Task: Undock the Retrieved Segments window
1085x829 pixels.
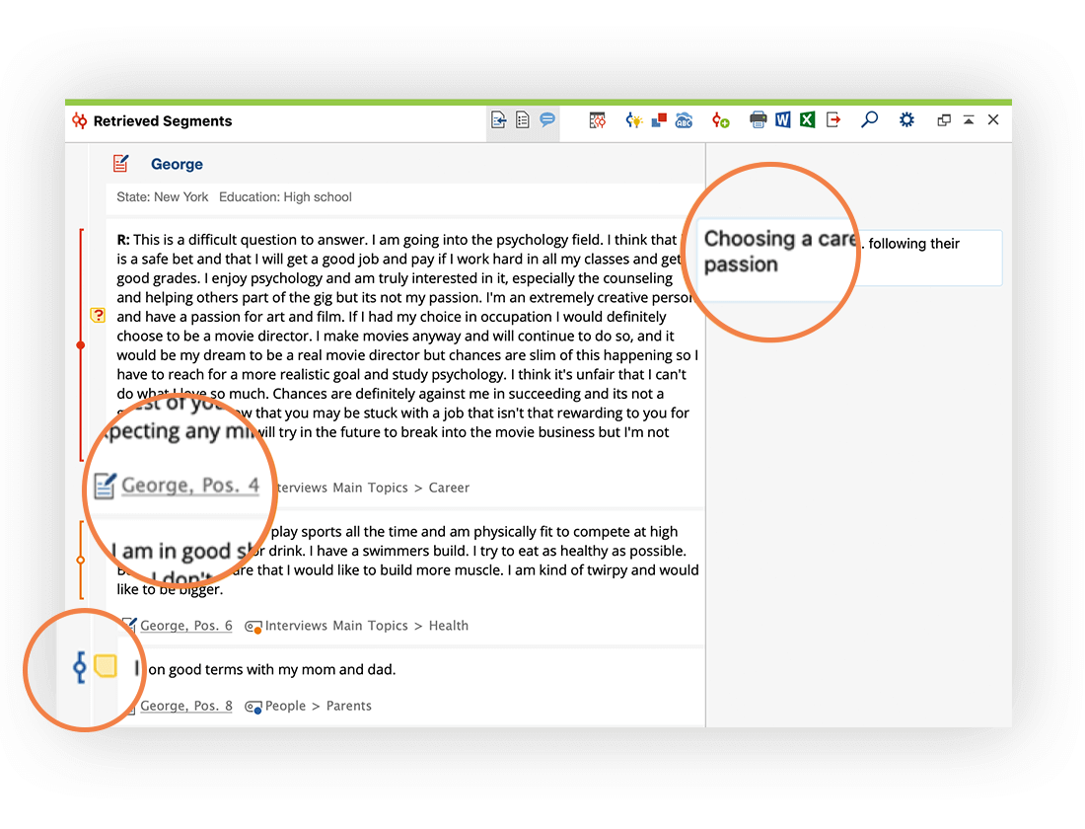Action: pyautogui.click(x=944, y=120)
